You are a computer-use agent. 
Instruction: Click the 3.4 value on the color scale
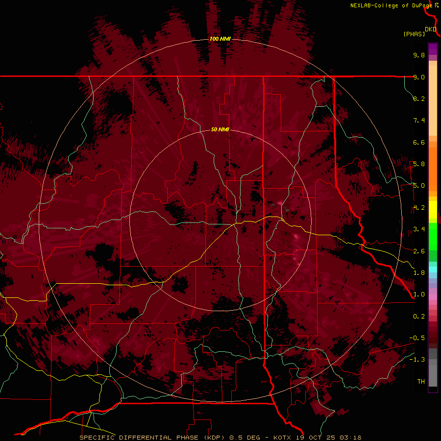point(419,229)
